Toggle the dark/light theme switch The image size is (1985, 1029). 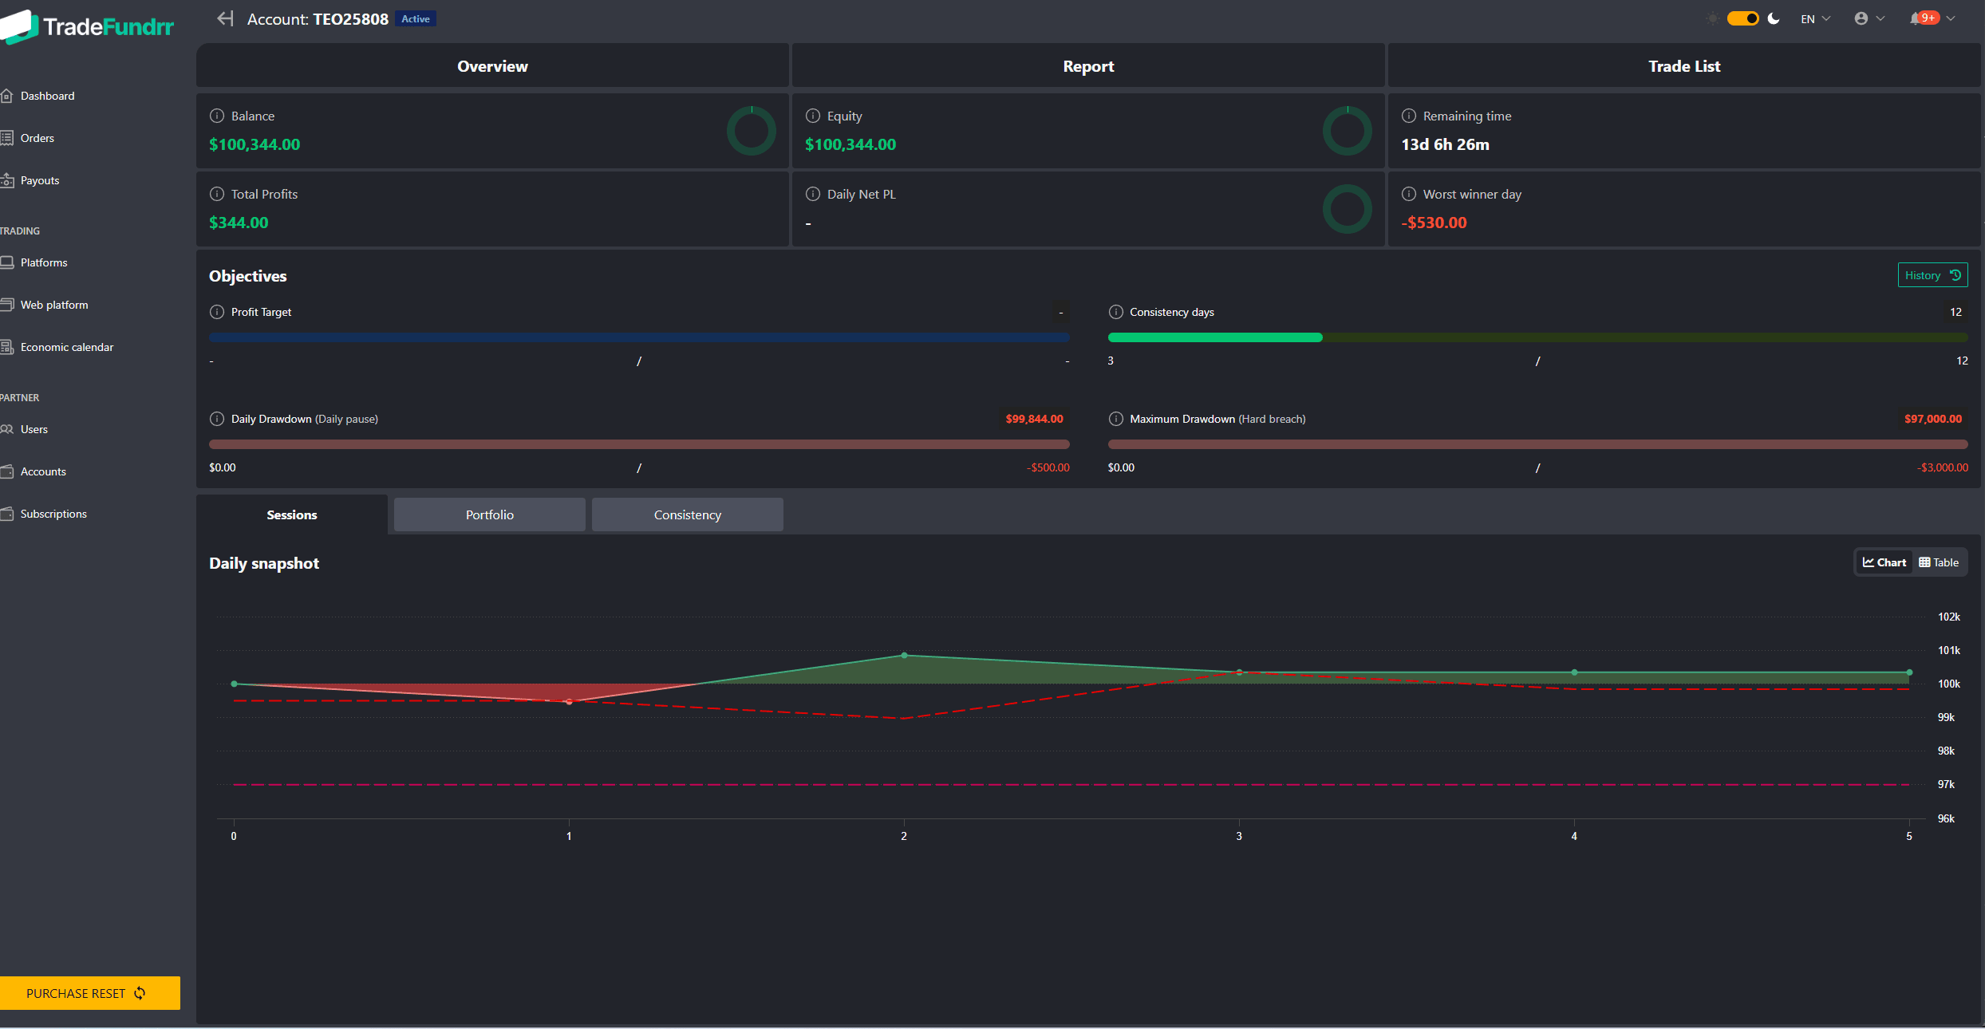point(1742,18)
